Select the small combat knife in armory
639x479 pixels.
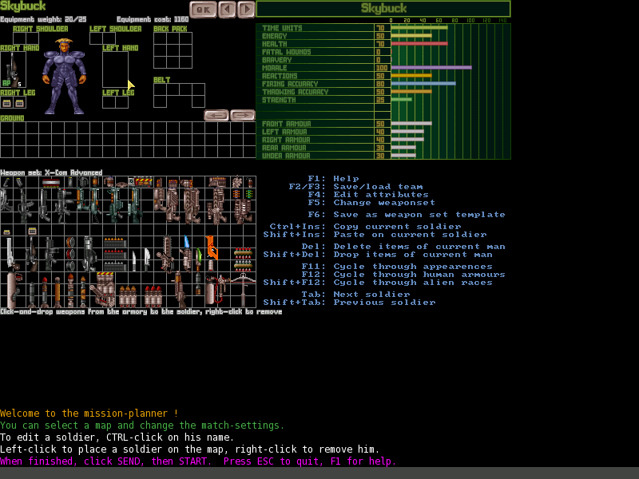(134, 261)
